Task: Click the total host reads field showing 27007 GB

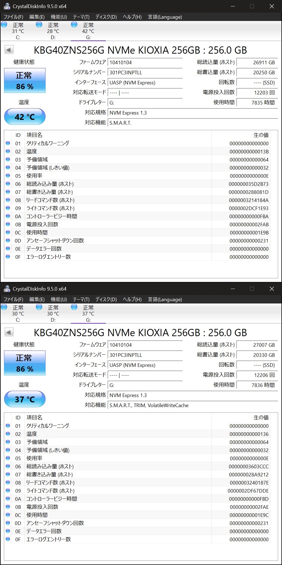Action: (257, 345)
